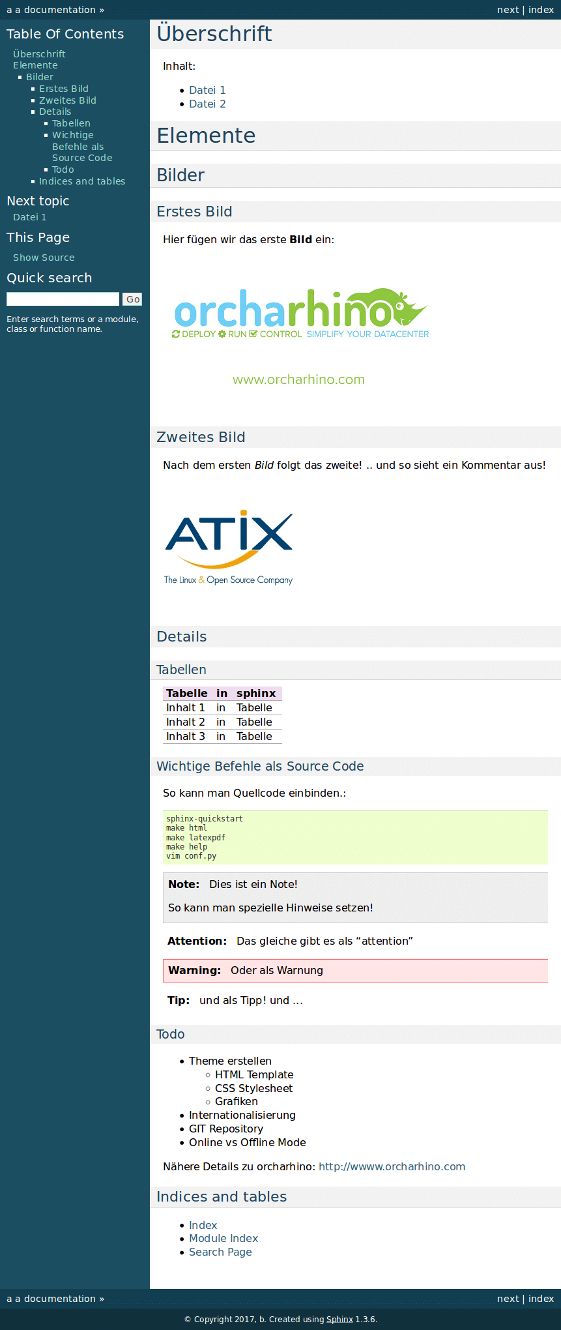Click code line 'sphinx-quickstart'
Image resolution: width=561 pixels, height=1330 pixels.
coord(204,819)
